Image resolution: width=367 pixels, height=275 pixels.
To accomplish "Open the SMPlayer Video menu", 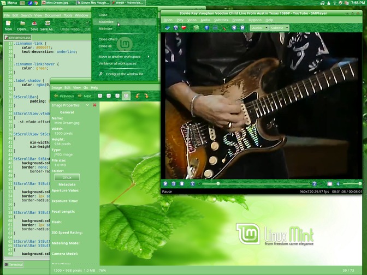I will pos(192,20).
